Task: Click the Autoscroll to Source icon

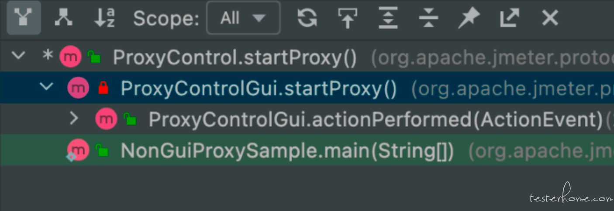Action: coord(348,18)
